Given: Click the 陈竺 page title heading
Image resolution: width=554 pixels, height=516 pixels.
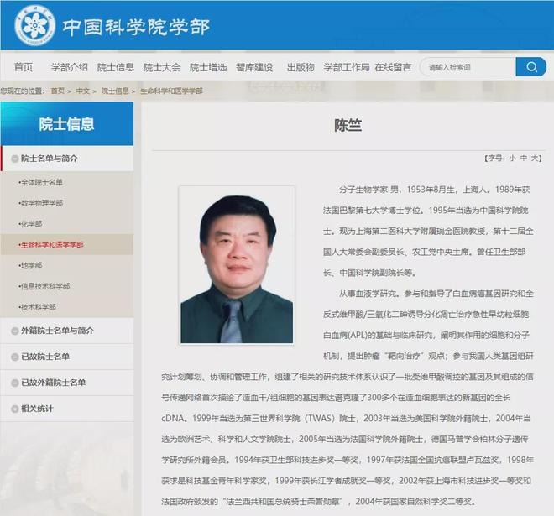Looking at the screenshot, I should coord(348,125).
